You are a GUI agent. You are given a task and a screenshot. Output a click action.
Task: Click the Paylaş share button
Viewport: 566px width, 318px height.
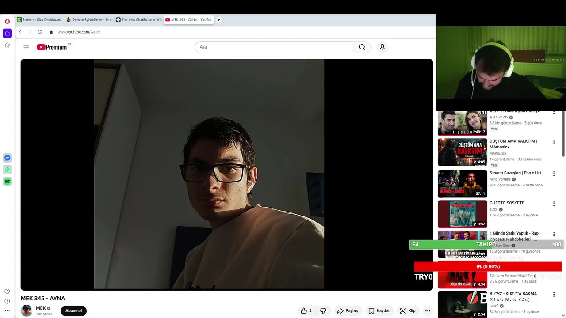pos(347,311)
